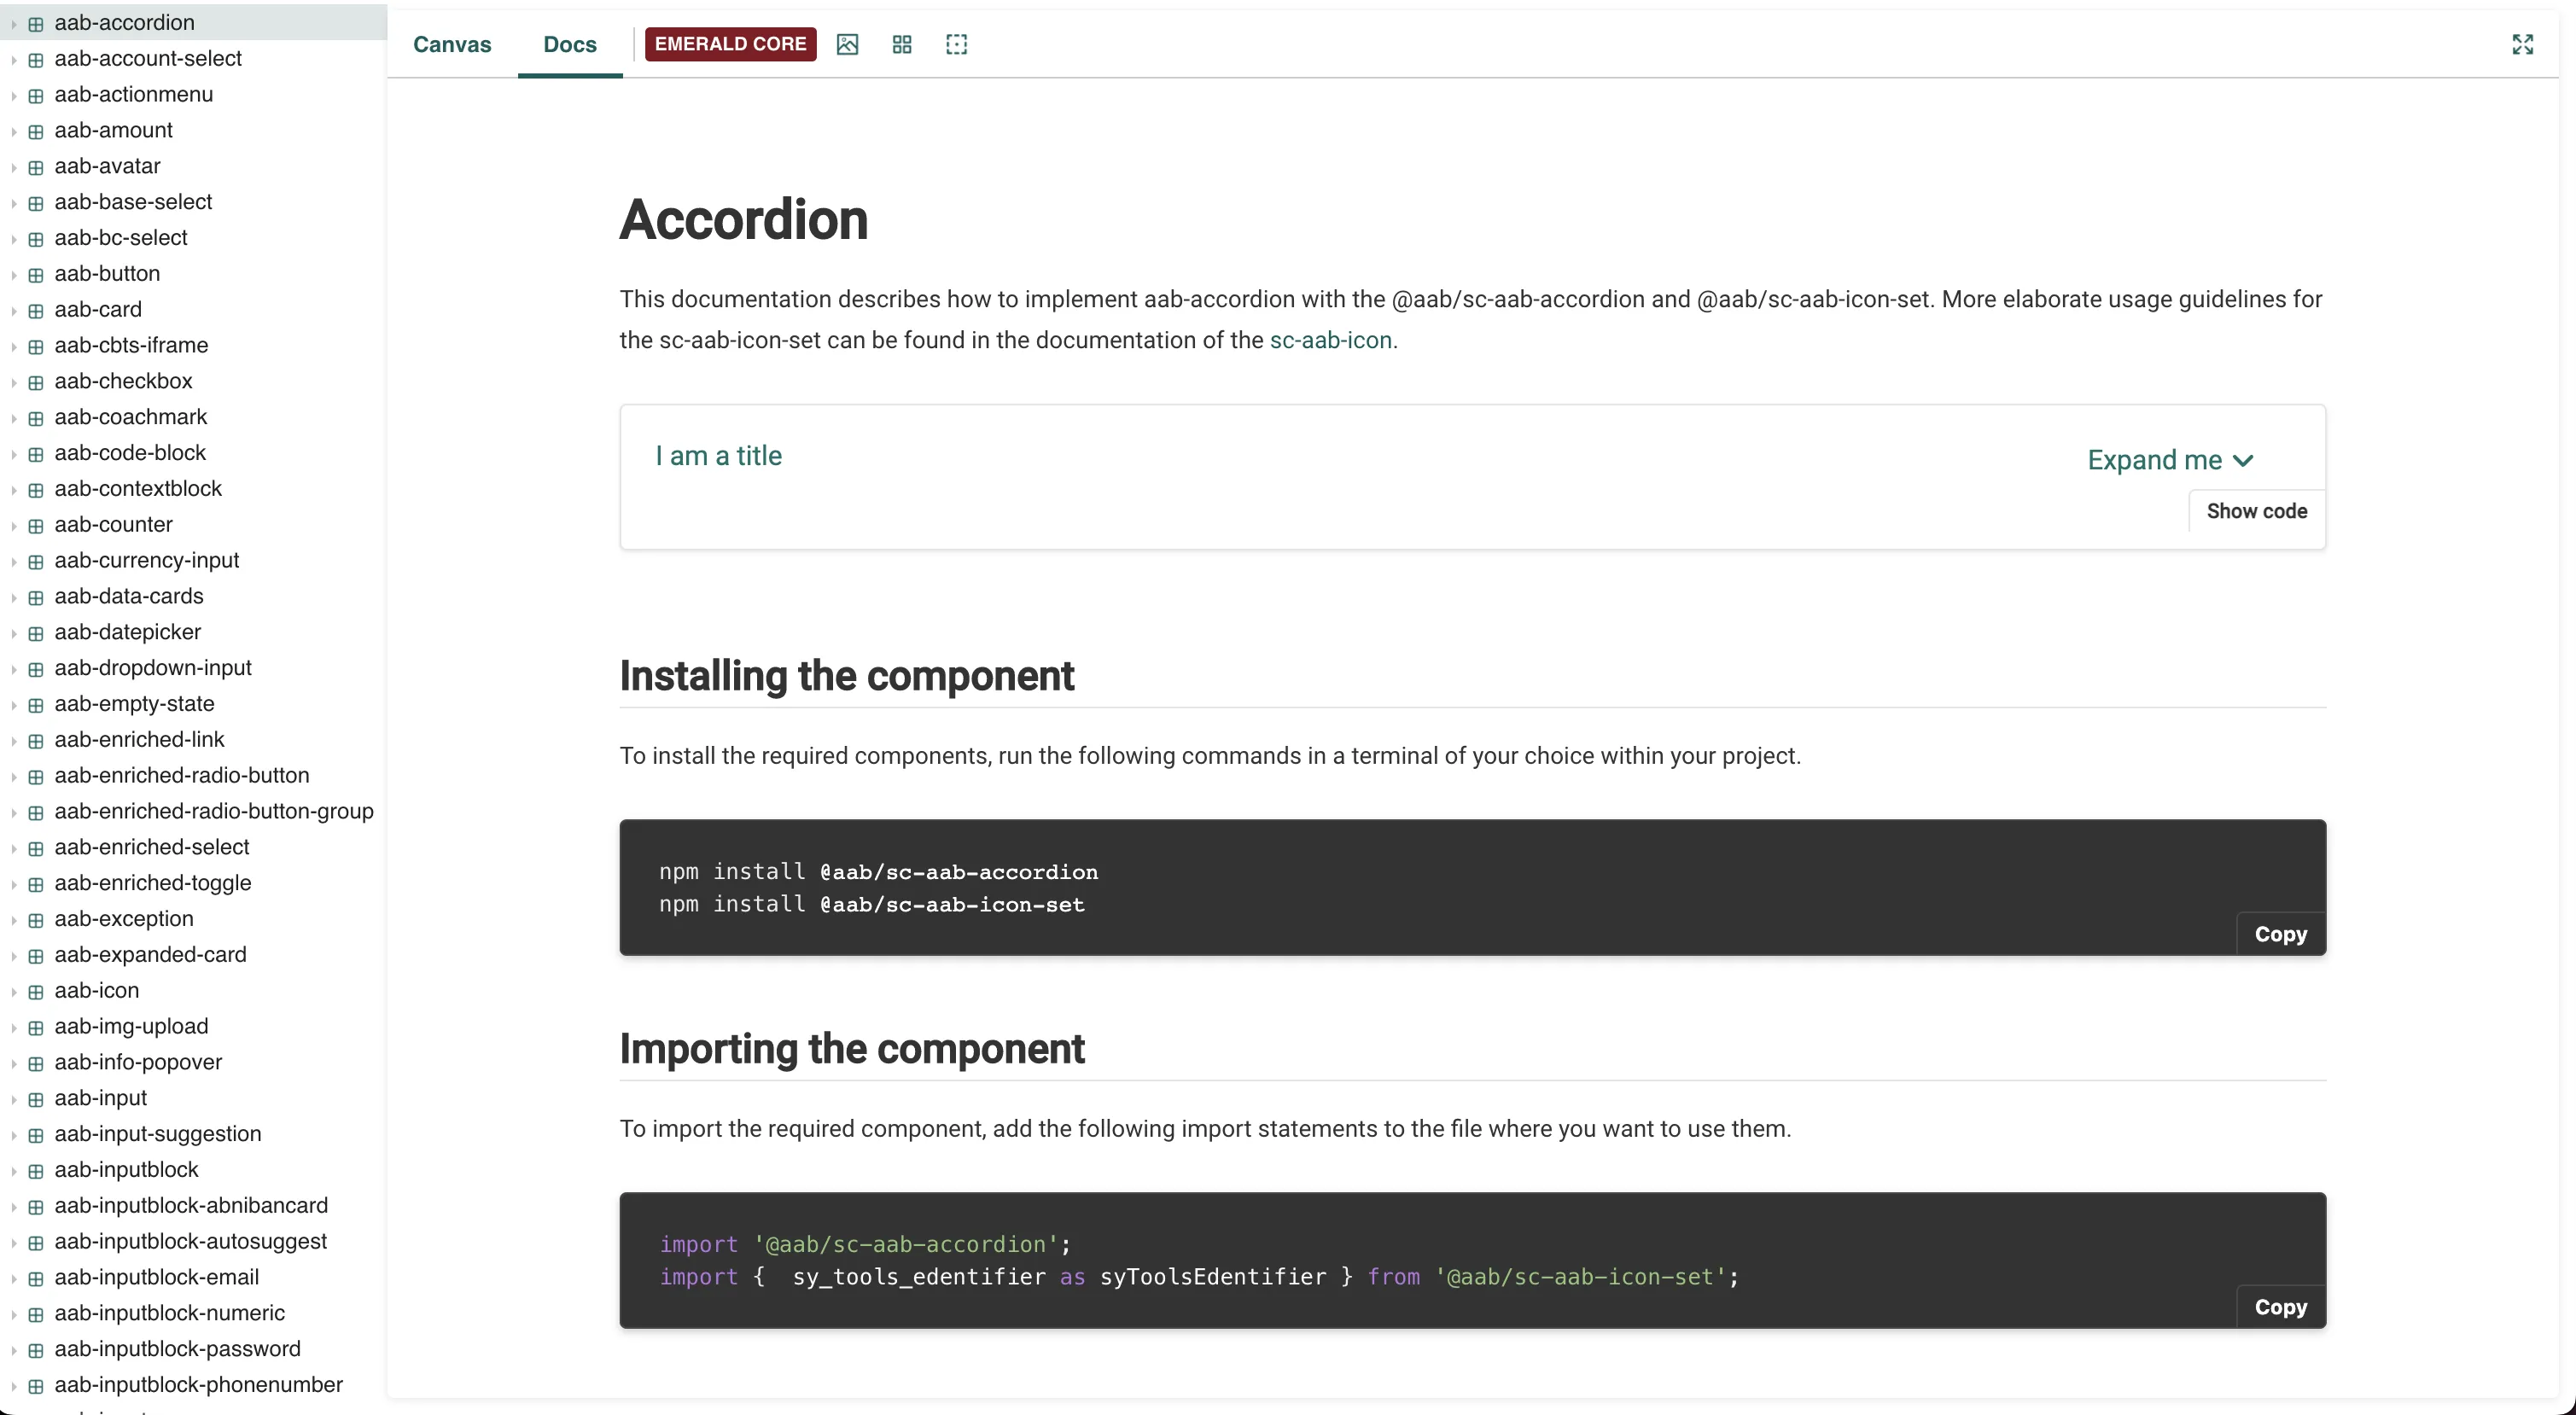Select aab-inputblock-password in the sidebar
Viewport: 2576px width, 1415px height.
[x=178, y=1349]
